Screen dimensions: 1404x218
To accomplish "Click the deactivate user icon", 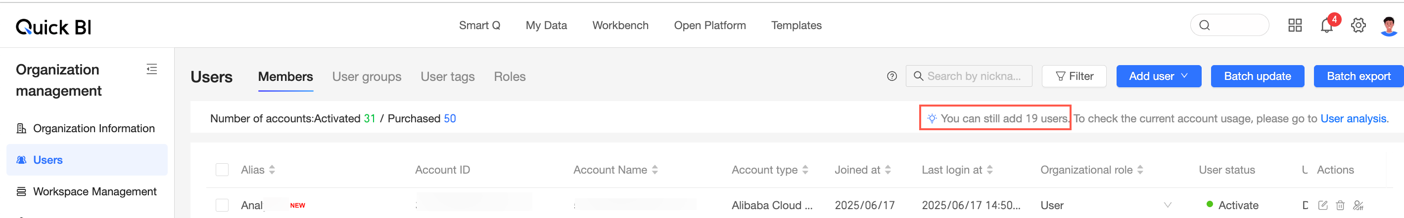I will [1358, 205].
